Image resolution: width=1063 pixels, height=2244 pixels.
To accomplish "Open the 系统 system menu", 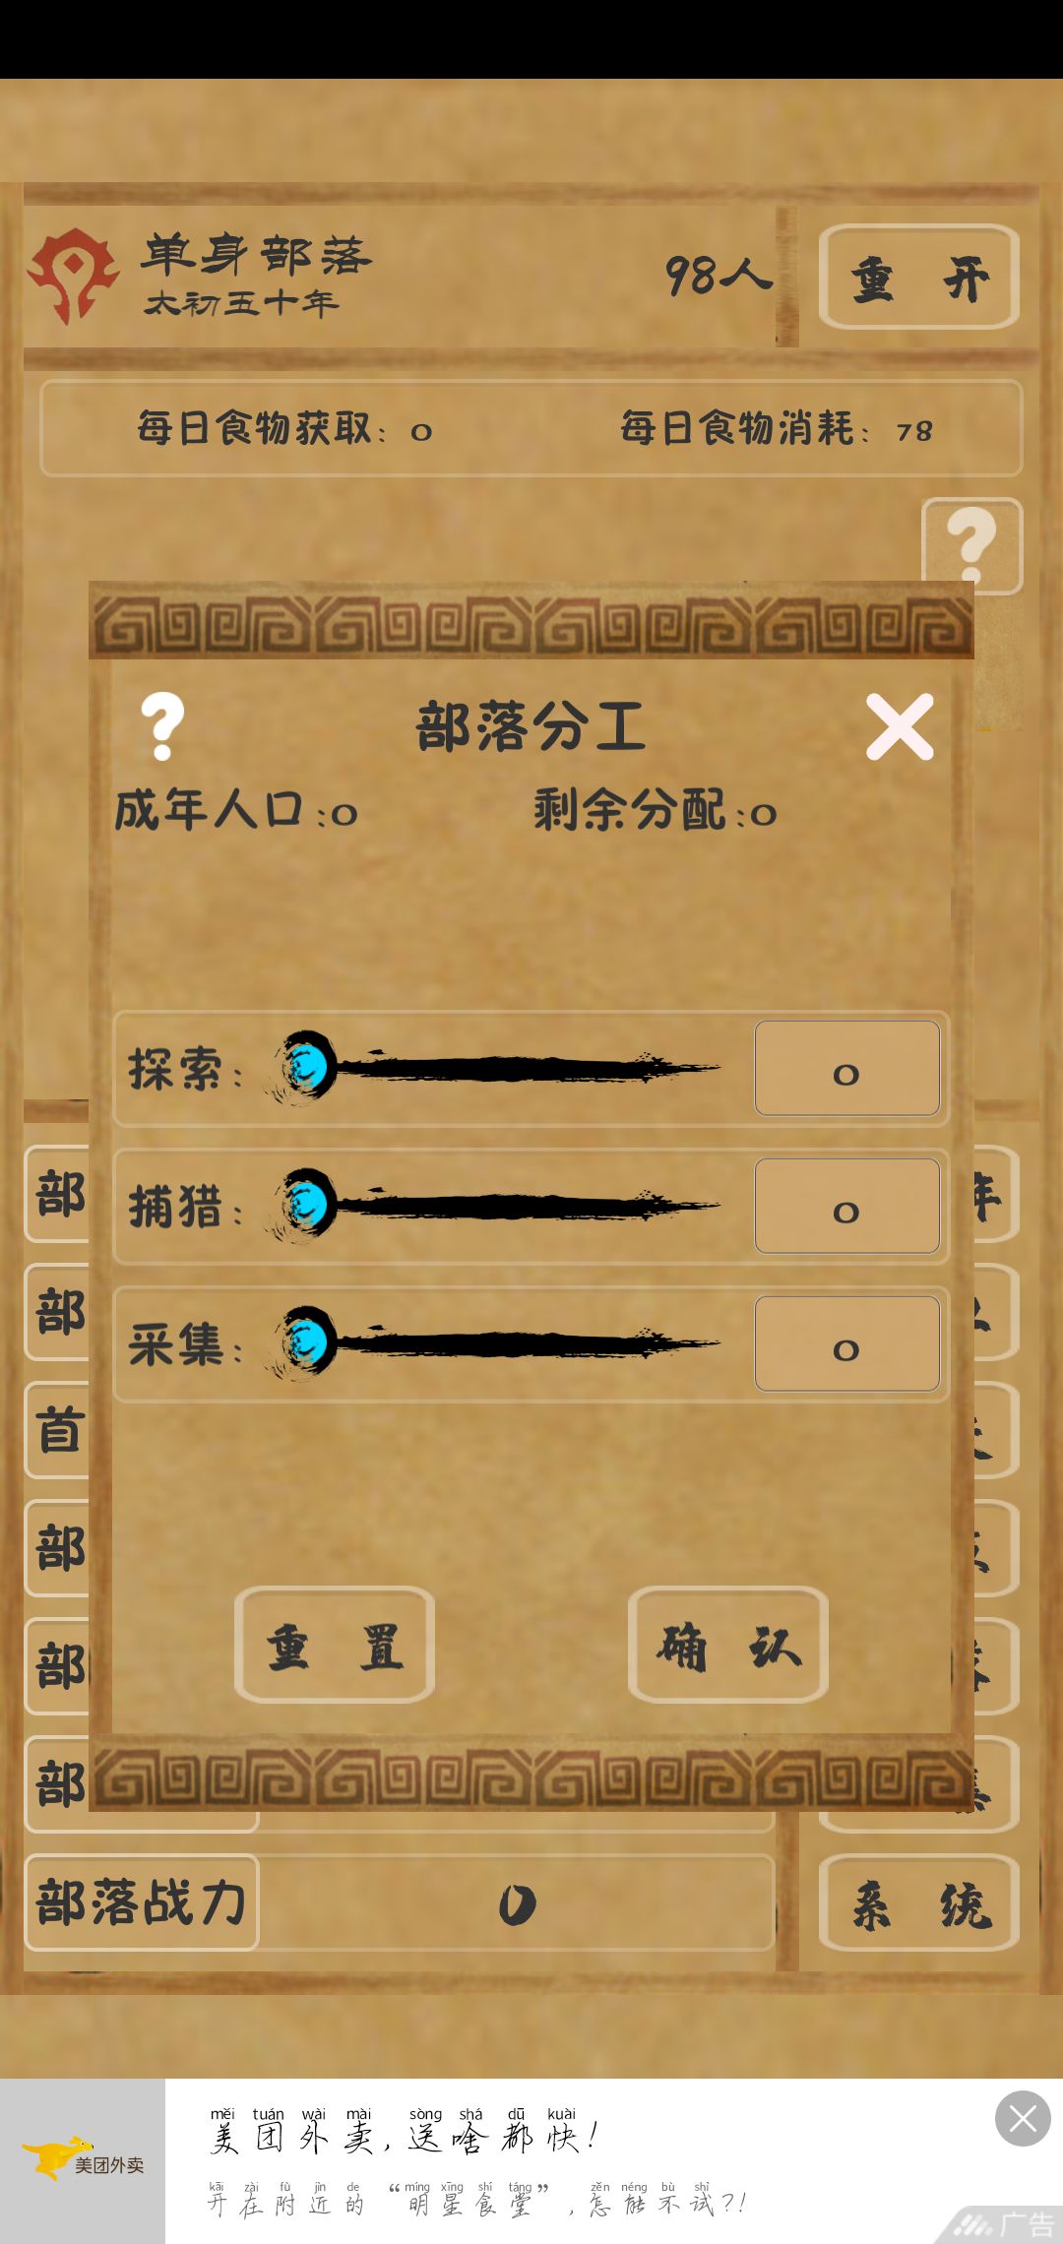I will (918, 1902).
